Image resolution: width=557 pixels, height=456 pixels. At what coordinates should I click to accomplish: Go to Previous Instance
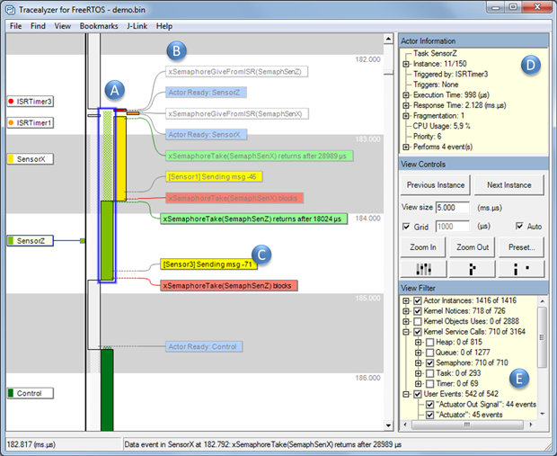coord(436,185)
